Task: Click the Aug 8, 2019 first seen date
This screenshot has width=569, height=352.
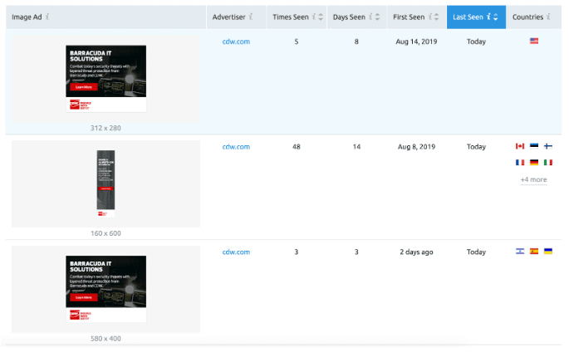Action: [416, 147]
